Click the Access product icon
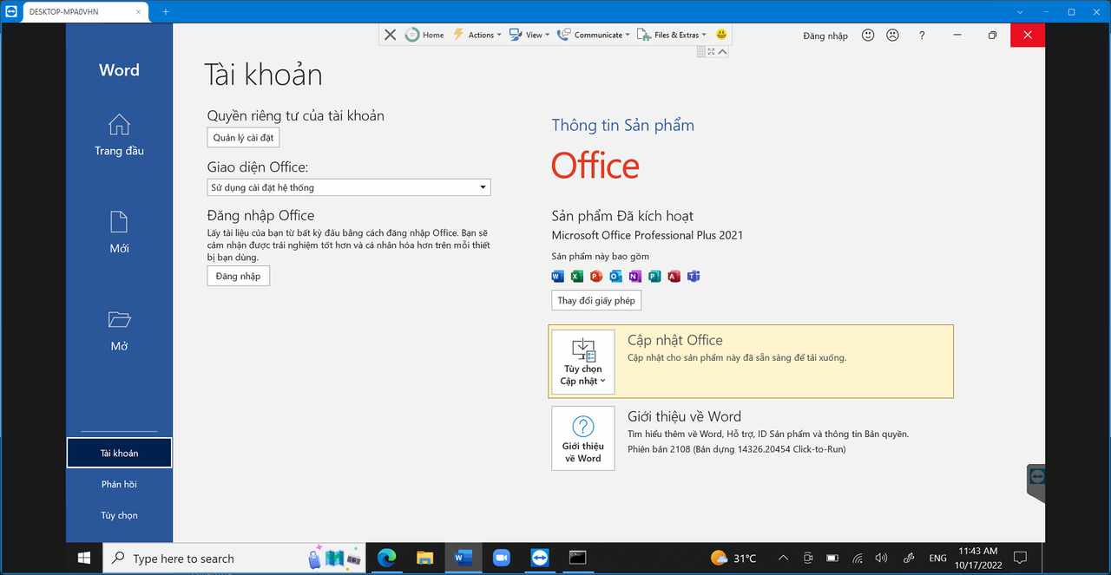Viewport: 1111px width, 575px height. [x=674, y=277]
